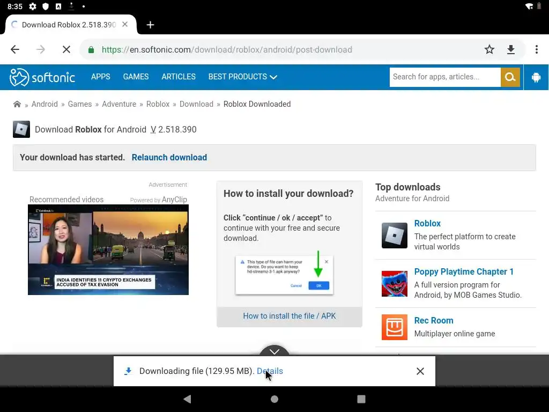
Task: Tap the settings gear in status bar
Action: (33, 6)
